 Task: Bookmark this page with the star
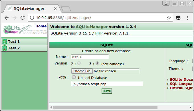click(x=169, y=18)
